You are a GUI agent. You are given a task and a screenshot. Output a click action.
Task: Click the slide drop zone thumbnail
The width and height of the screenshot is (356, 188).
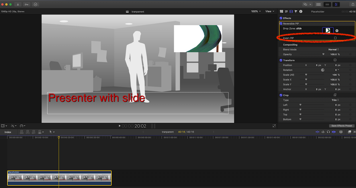click(328, 31)
